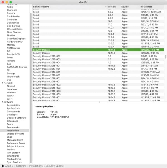Image resolution: width=167 pixels, height=168 pixels.
Task: Select Camera in the sidebar
Action: pyautogui.click(x=11, y=13)
